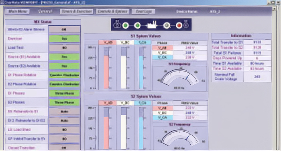Click the S1 Phase Rotation Counter Clockwise value
Image resolution: width=281 pixels, height=151 pixels.
(64, 75)
